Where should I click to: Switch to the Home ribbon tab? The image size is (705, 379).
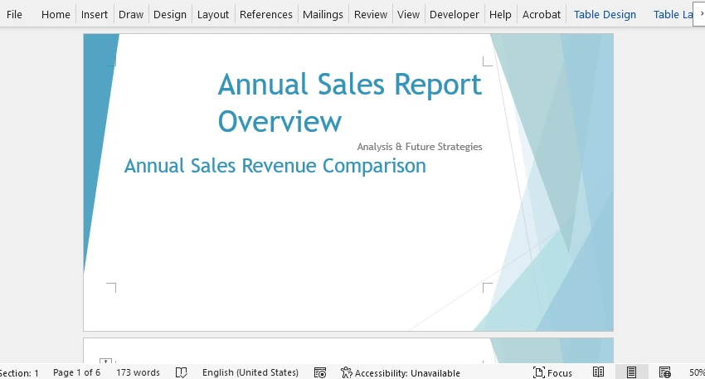(x=56, y=14)
